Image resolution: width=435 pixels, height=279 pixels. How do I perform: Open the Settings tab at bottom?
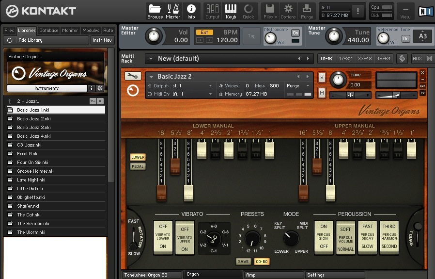pos(334,275)
